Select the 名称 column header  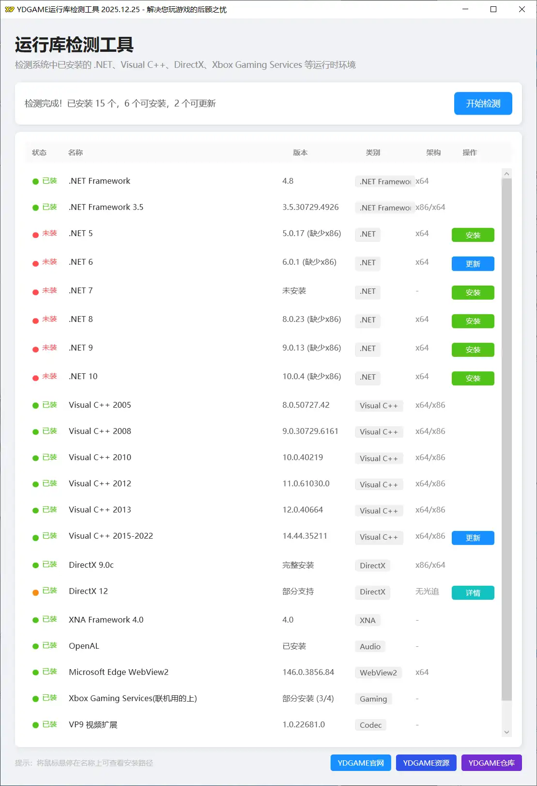[76, 152]
